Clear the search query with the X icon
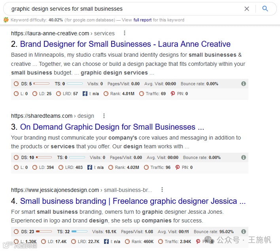 coord(247,9)
